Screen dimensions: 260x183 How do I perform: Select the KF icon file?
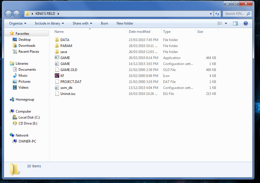pyautogui.click(x=57, y=76)
